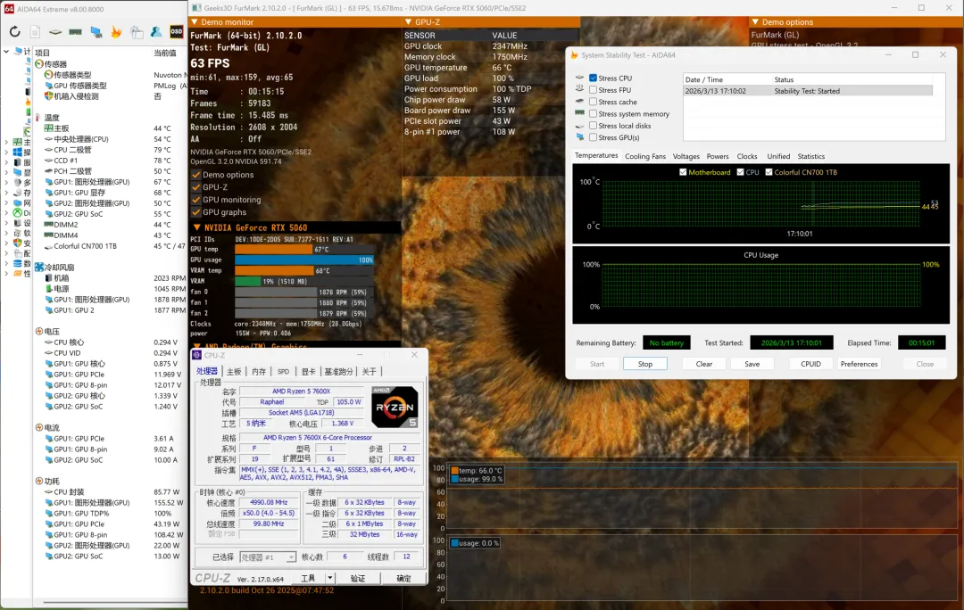This screenshot has height=610, width=964.
Task: Click the temperature graph in Stability Test
Action: point(760,204)
